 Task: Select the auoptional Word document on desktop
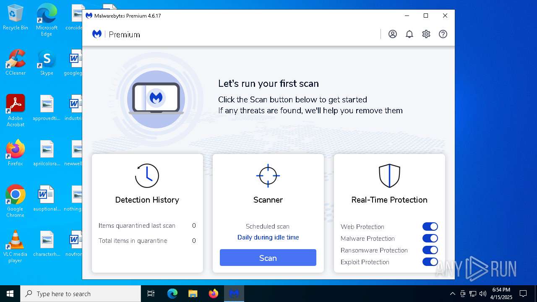47,199
